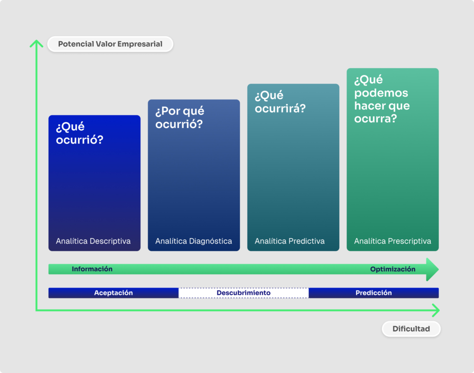The image size is (474, 373).
Task: Click the Optimización text on green arrow
Action: tap(393, 269)
